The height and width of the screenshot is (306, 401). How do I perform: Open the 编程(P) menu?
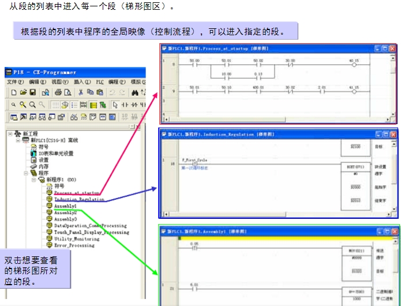point(117,82)
